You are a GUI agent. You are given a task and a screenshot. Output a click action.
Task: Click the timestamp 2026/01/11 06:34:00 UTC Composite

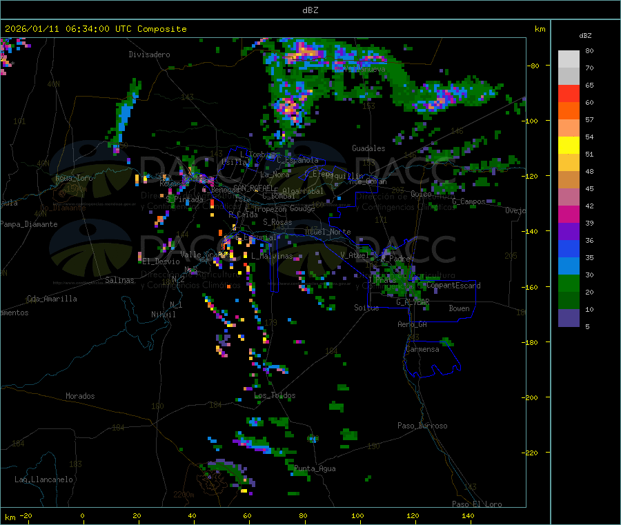click(x=95, y=29)
